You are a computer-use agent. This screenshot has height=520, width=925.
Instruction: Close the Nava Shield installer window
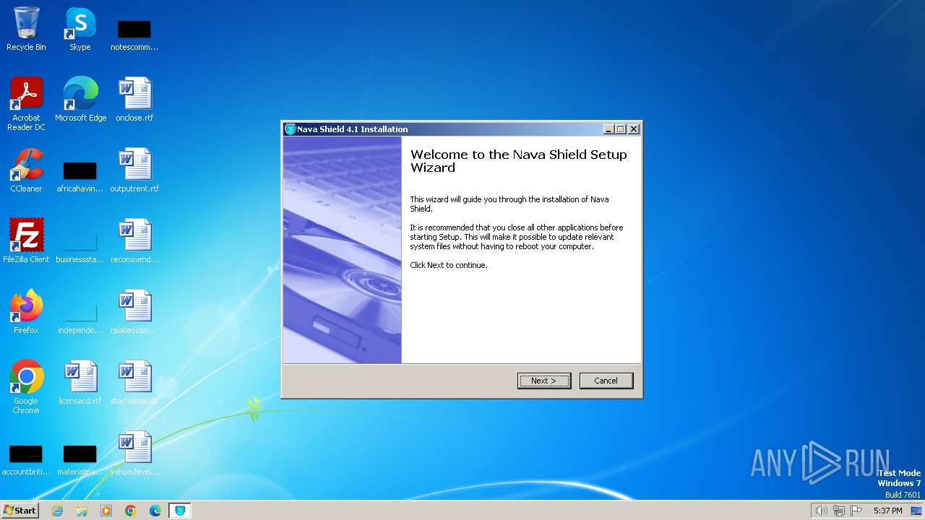click(x=634, y=129)
